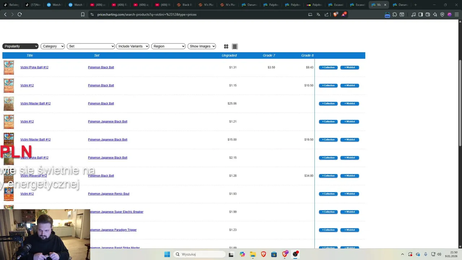462x260 pixels.
Task: Open Windows Start menu
Action: click(167, 254)
